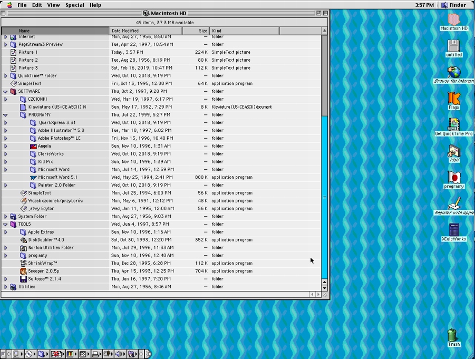
Task: Expand the QuickTime Folder disclosure triangle
Action: (5, 76)
